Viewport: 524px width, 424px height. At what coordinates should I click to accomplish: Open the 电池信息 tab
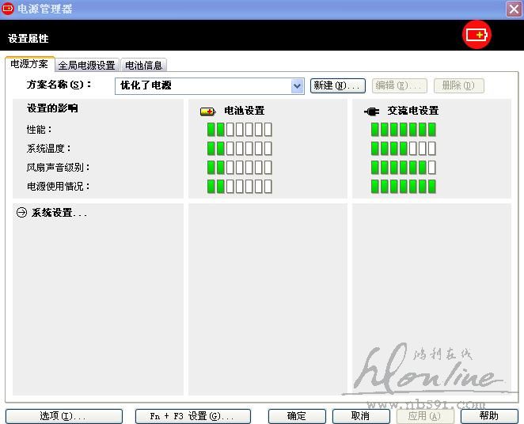click(144, 65)
